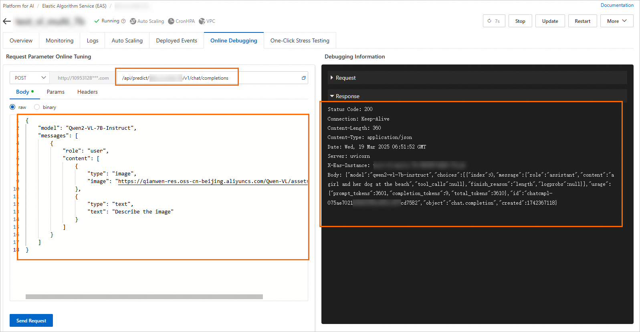Select the raw radio button
Image resolution: width=640 pixels, height=332 pixels.
pos(12,107)
